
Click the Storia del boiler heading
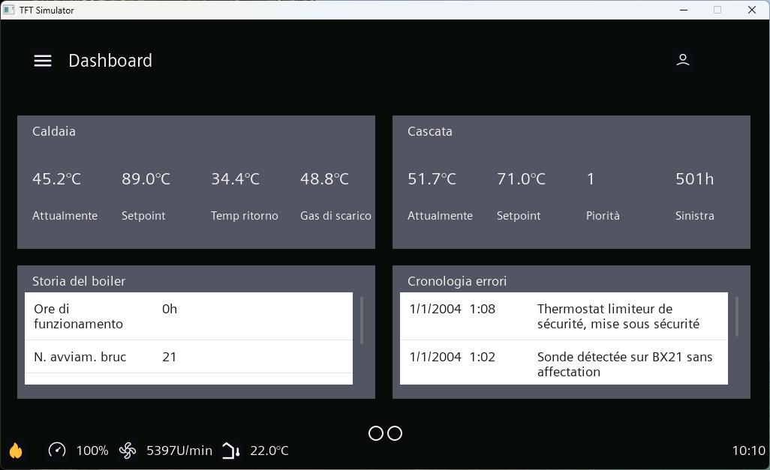[x=79, y=281]
